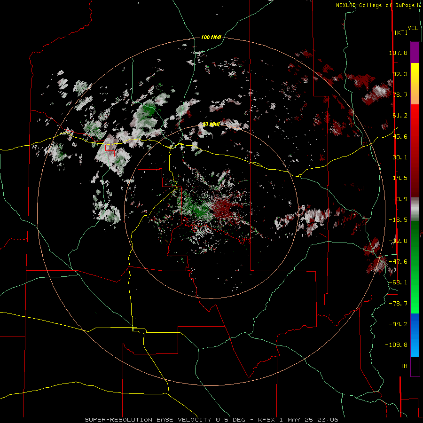Click the small yellow highway junction square marker
This screenshot has height=423, width=423.
(x=134, y=329)
